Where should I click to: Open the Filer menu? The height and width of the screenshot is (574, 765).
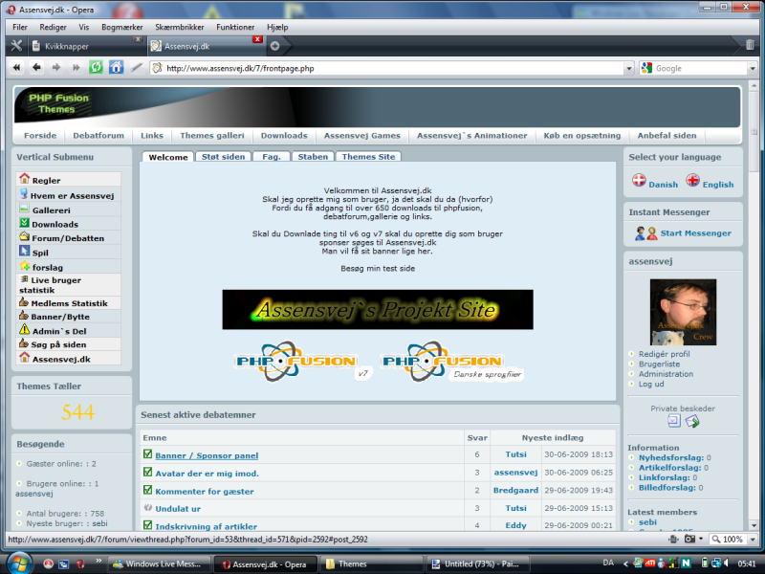click(x=20, y=28)
